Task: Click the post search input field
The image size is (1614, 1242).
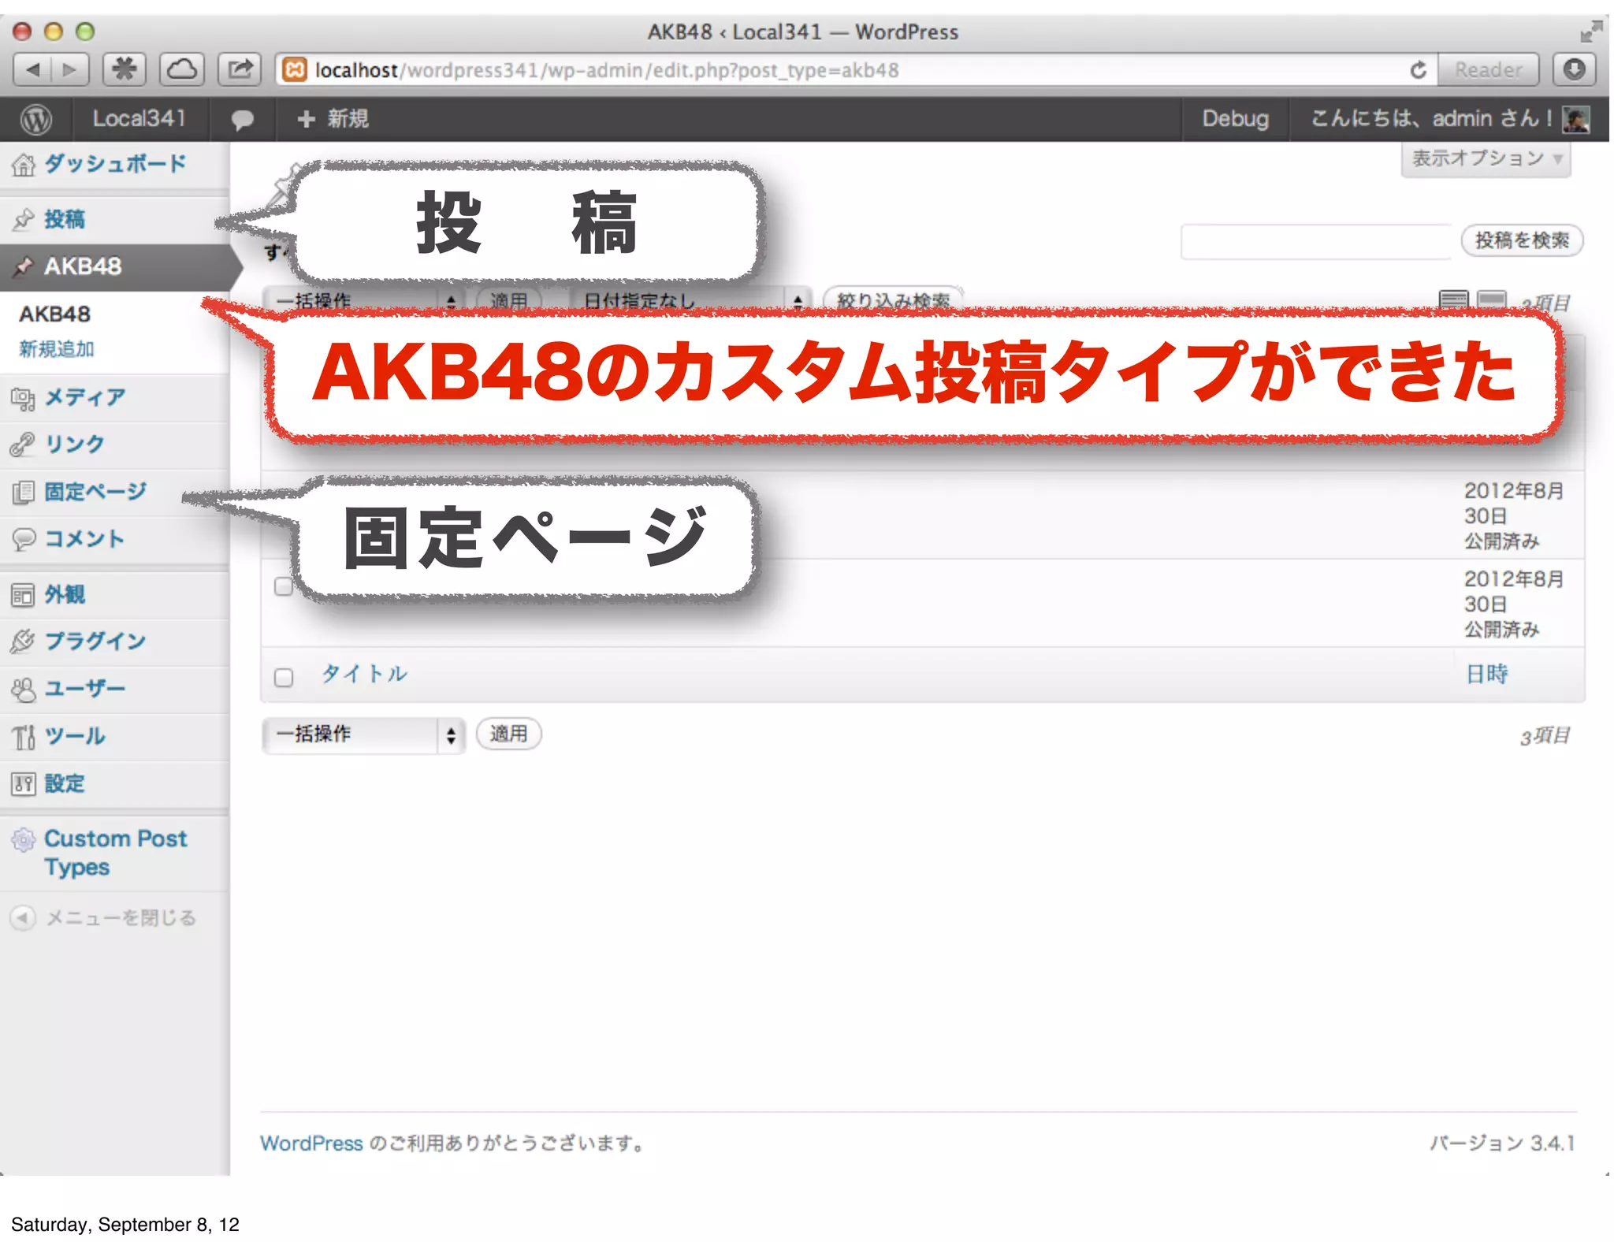Action: point(1315,241)
